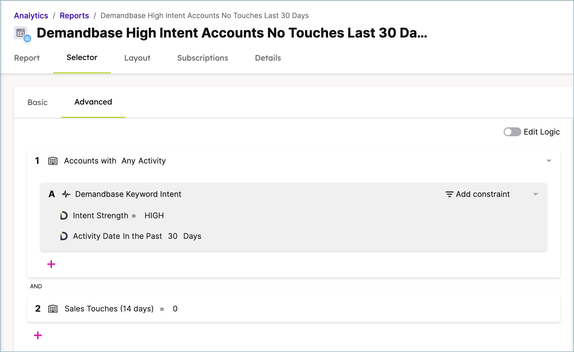Select the Selector tab
Screen dimensions: 574x352
(x=82, y=58)
